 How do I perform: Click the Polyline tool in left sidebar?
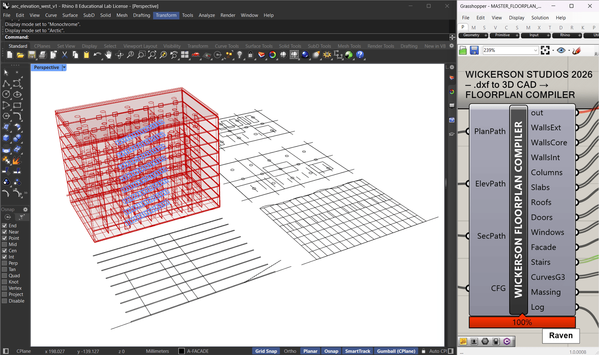point(6,83)
